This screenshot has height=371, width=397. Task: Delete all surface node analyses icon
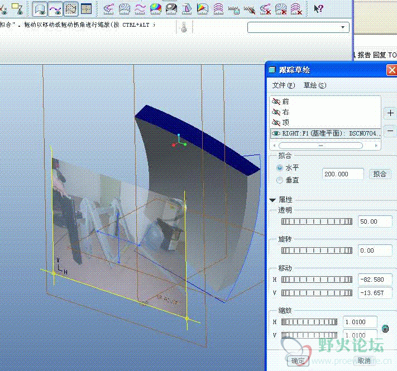tap(296, 9)
